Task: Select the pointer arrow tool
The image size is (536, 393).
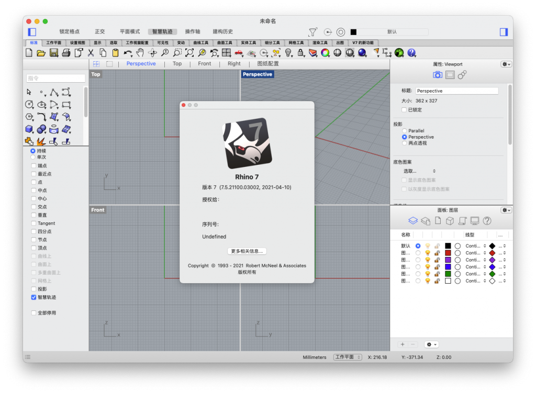Action: (29, 92)
